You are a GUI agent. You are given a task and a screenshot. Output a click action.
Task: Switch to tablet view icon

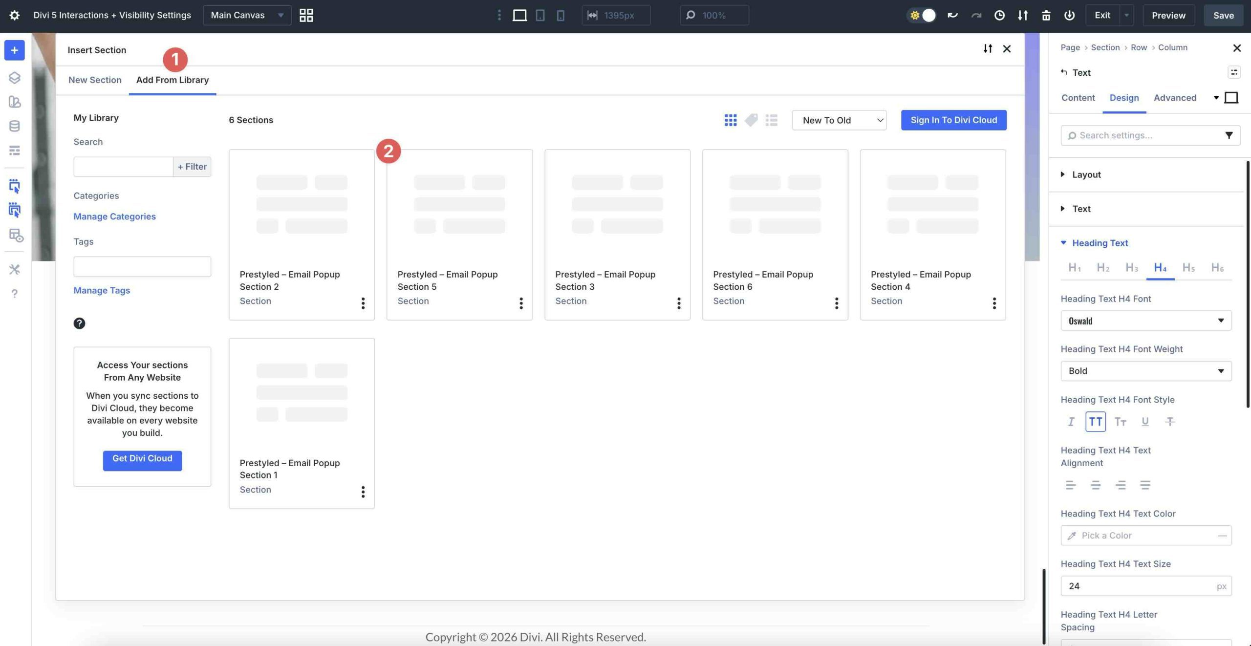coord(540,15)
